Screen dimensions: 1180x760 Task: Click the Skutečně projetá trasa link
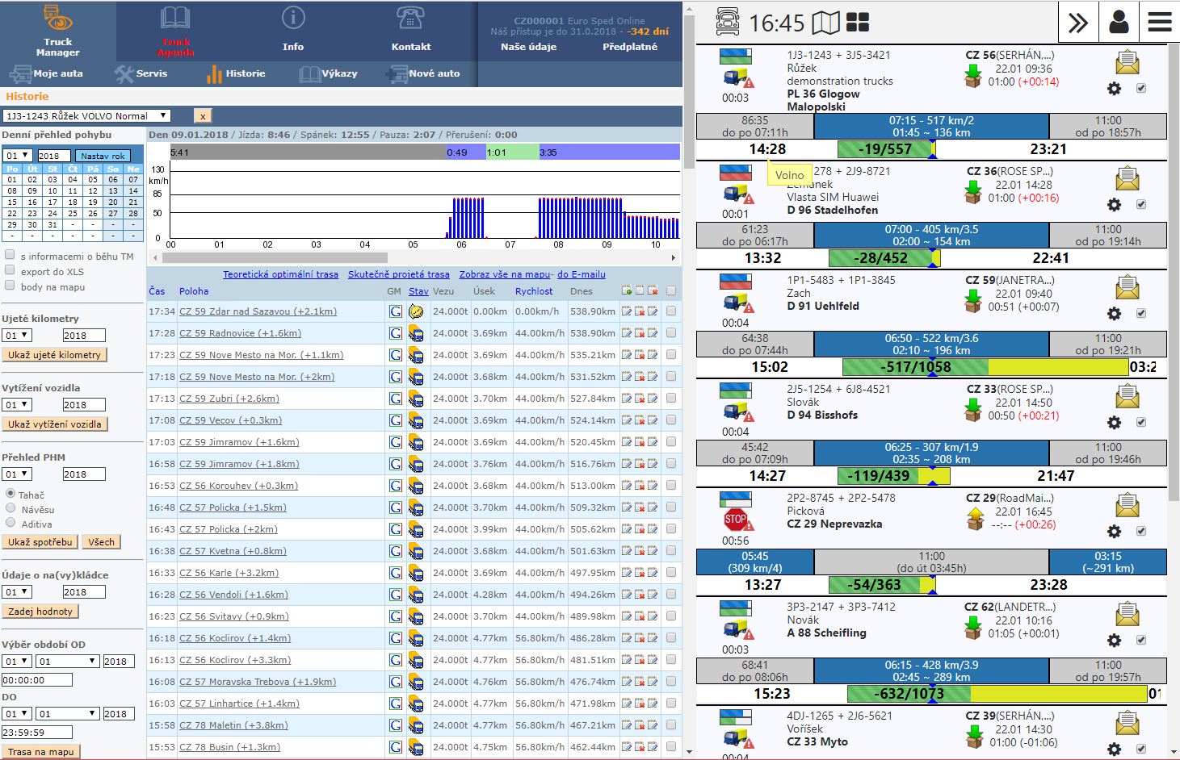399,274
